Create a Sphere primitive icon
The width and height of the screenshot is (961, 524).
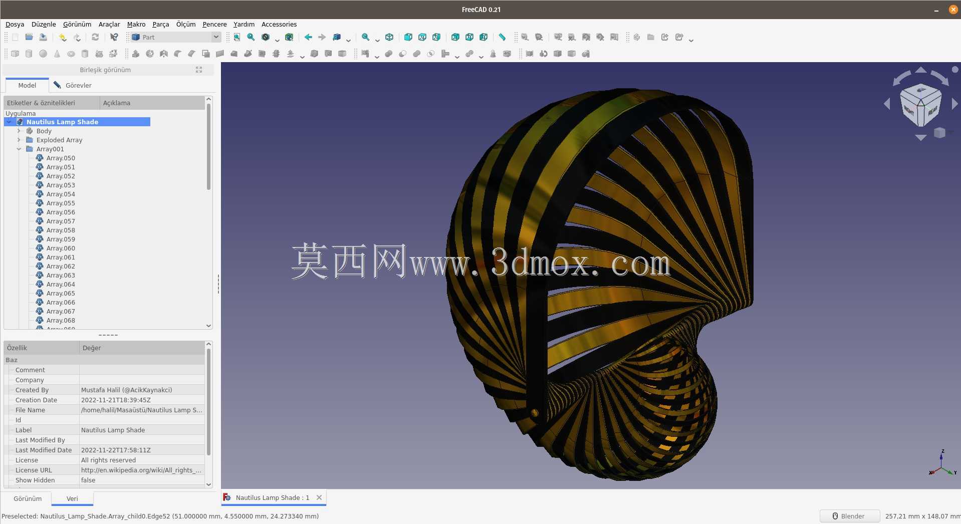click(x=43, y=54)
